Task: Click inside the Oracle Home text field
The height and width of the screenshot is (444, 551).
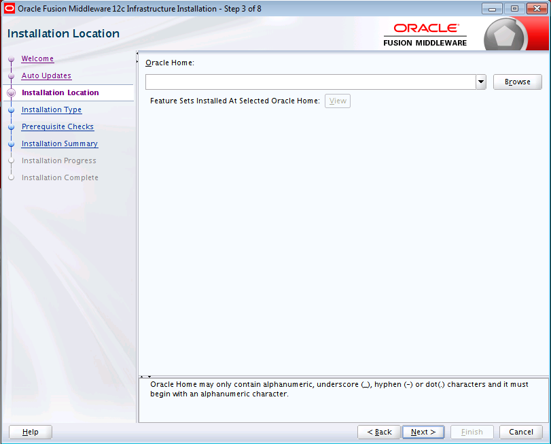Action: [310, 82]
